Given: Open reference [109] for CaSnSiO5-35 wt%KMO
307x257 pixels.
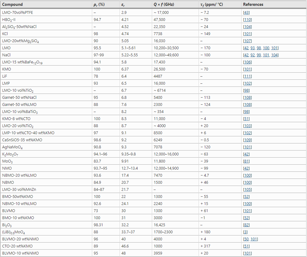Looking at the screenshot, I should tap(247, 140).
